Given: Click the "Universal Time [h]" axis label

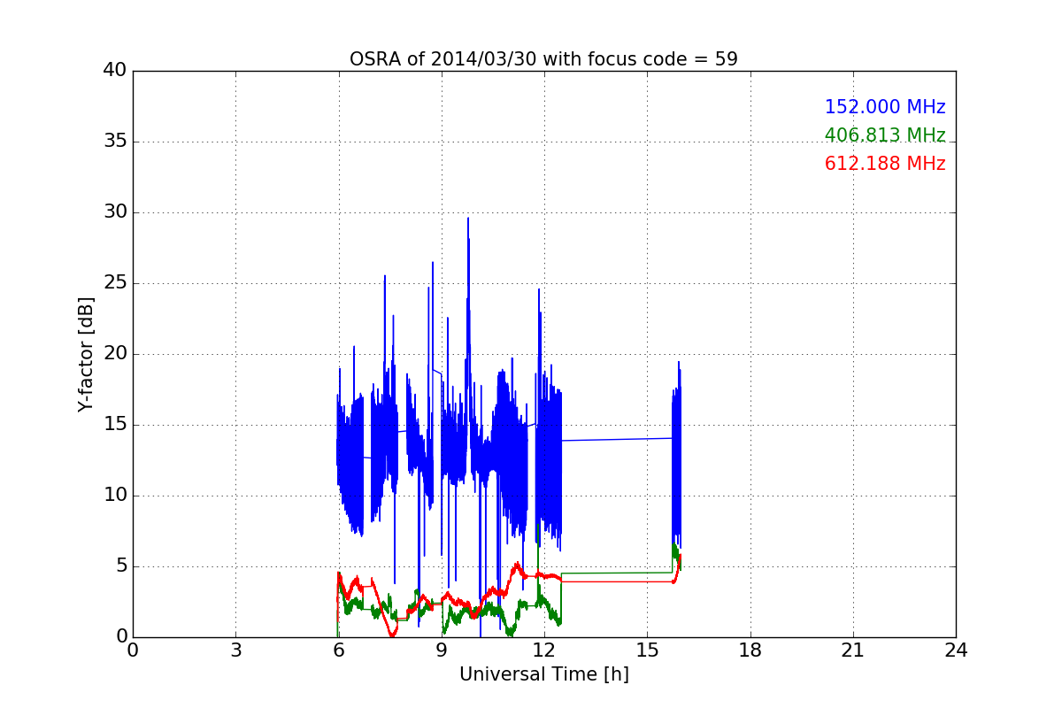Looking at the screenshot, I should click(x=543, y=674).
